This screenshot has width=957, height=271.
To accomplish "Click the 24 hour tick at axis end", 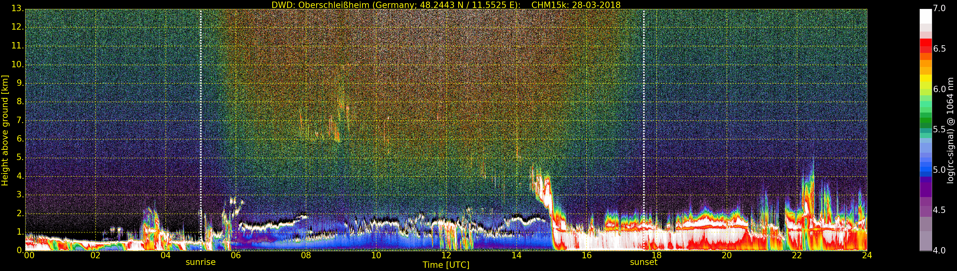I will (x=867, y=255).
